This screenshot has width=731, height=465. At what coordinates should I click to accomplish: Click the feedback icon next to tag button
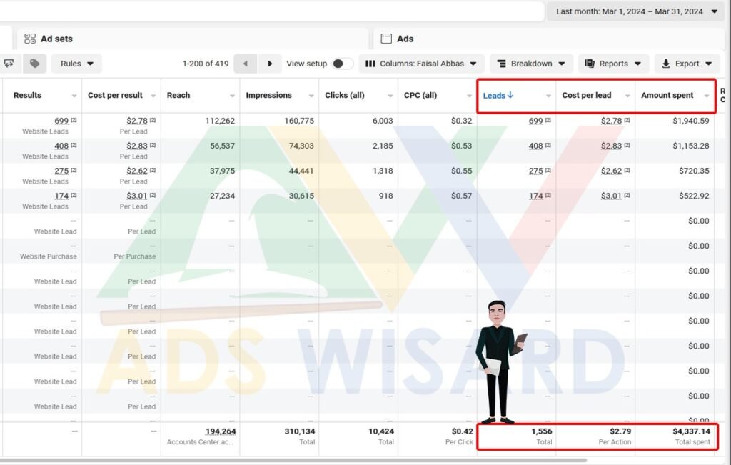[x=9, y=64]
